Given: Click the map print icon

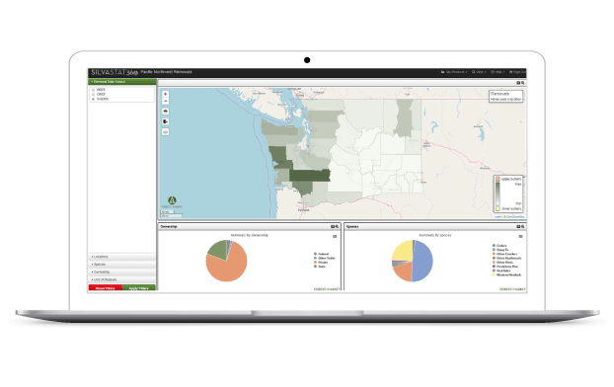Looking at the screenshot, I should pyautogui.click(x=165, y=112).
